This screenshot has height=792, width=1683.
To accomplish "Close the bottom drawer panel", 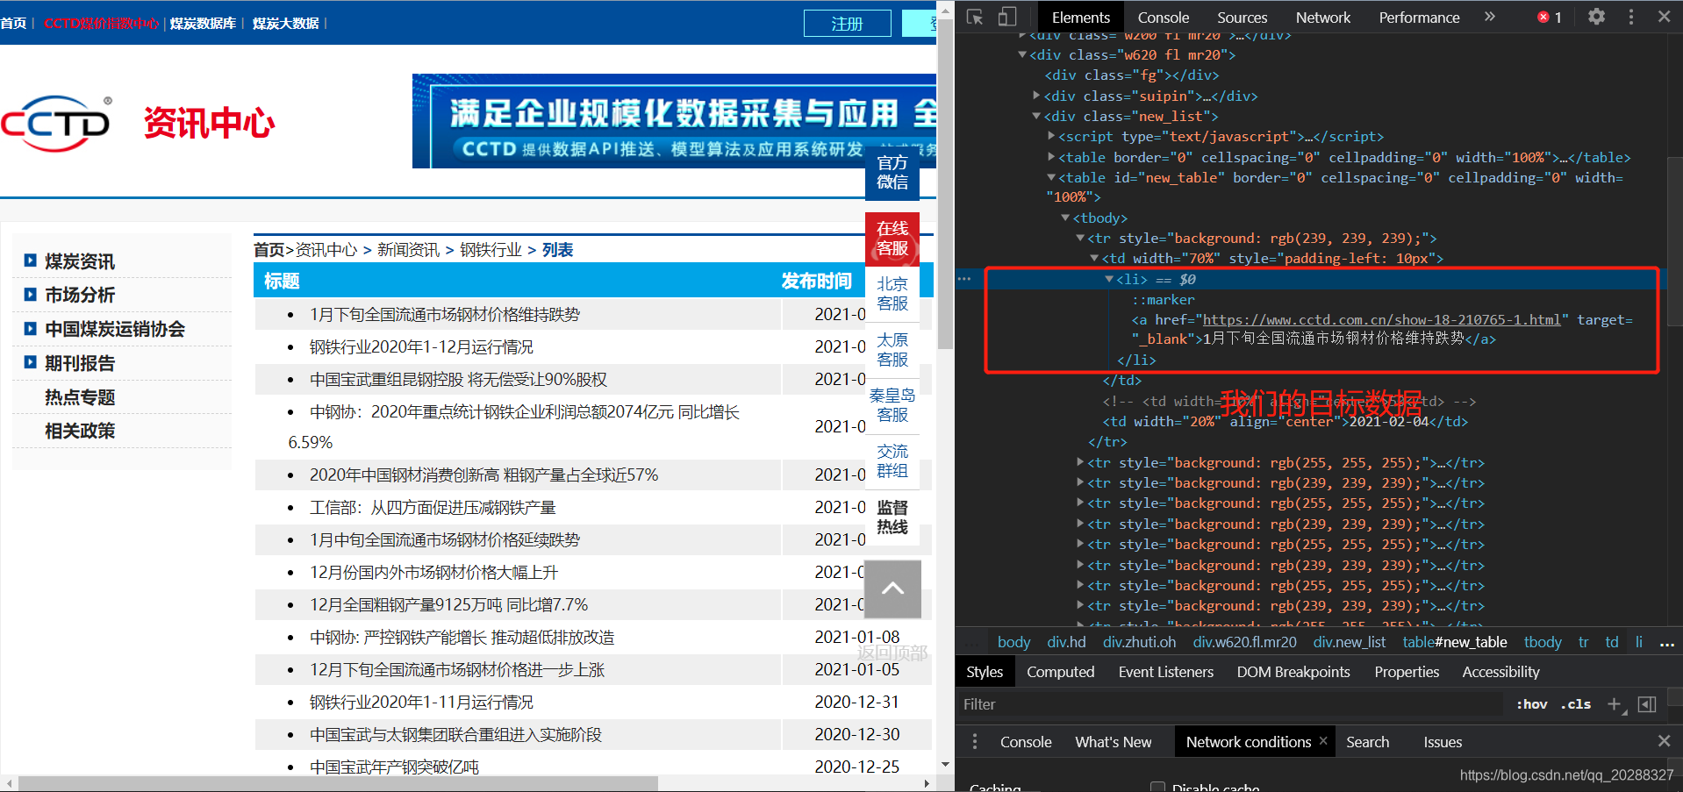I will 1664,741.
